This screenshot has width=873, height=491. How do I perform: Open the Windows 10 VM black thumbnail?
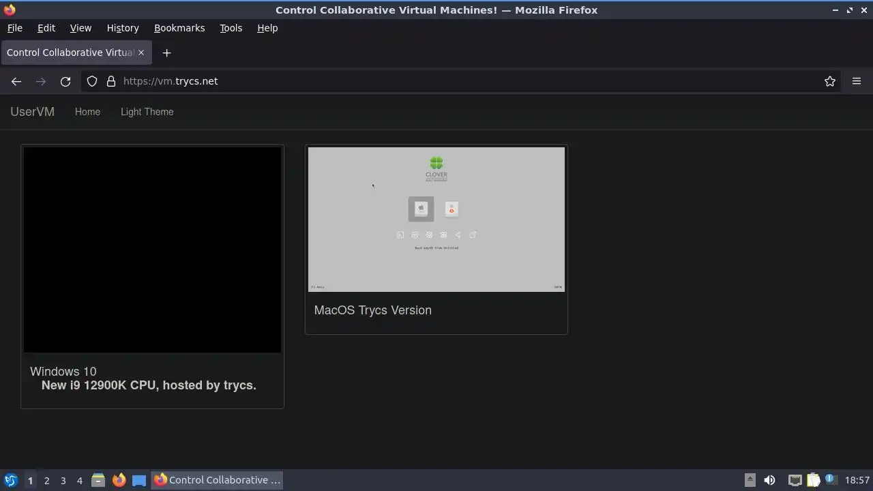pos(152,250)
